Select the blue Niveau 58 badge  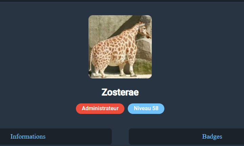coord(146,108)
